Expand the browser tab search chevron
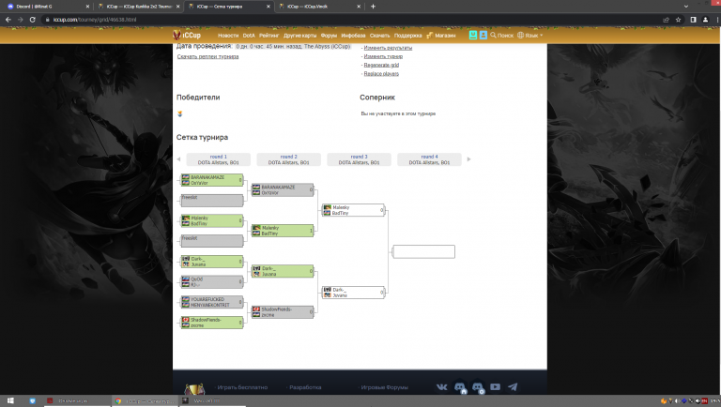This screenshot has width=721, height=407. 685,7
